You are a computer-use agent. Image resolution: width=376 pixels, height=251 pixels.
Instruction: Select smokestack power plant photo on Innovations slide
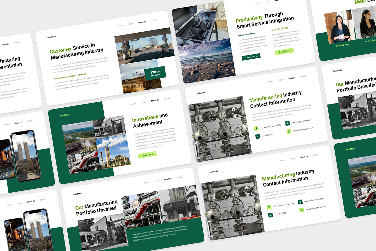point(113,152)
